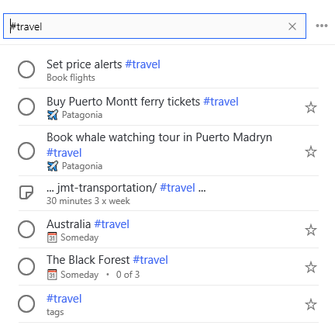Open the 30 minutes 3 x week note
Screen dimensions: 335x329
[168, 193]
